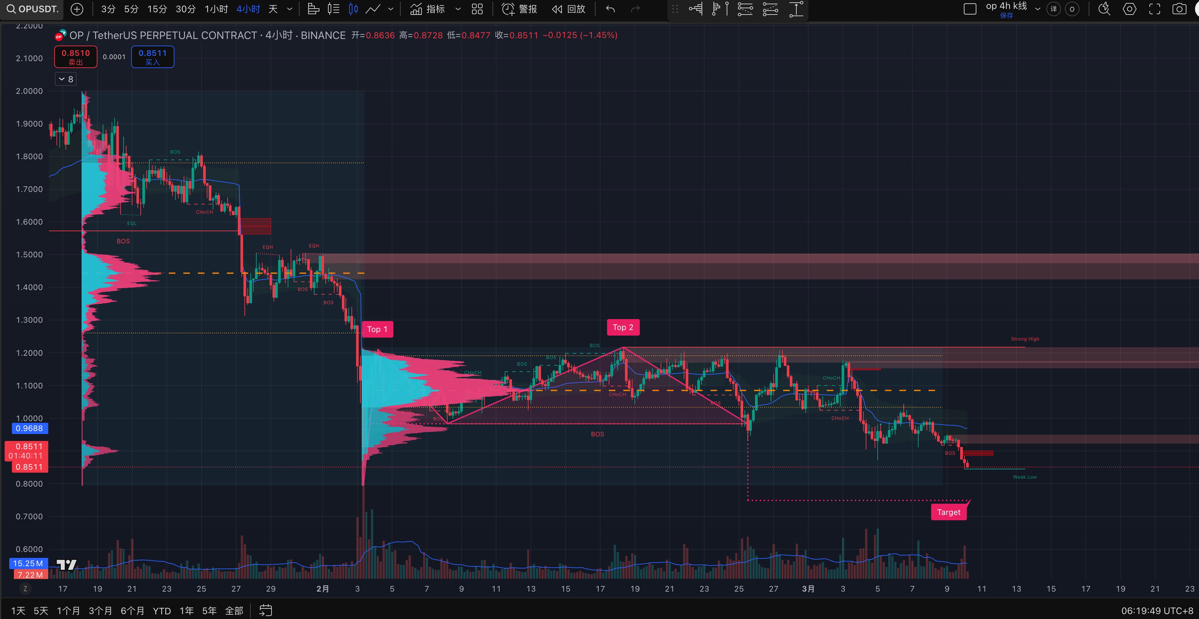Select the 3个月 date range
1199x619 pixels.
click(x=100, y=611)
